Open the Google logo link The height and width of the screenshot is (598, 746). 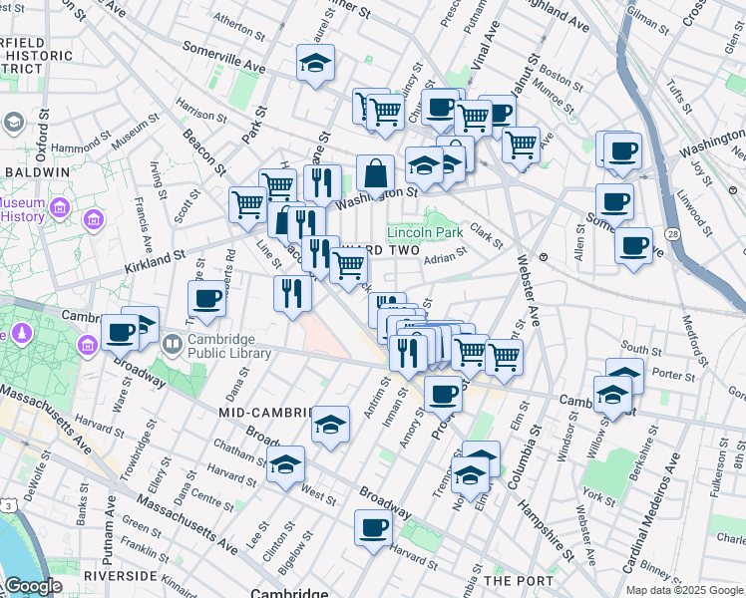(x=33, y=586)
